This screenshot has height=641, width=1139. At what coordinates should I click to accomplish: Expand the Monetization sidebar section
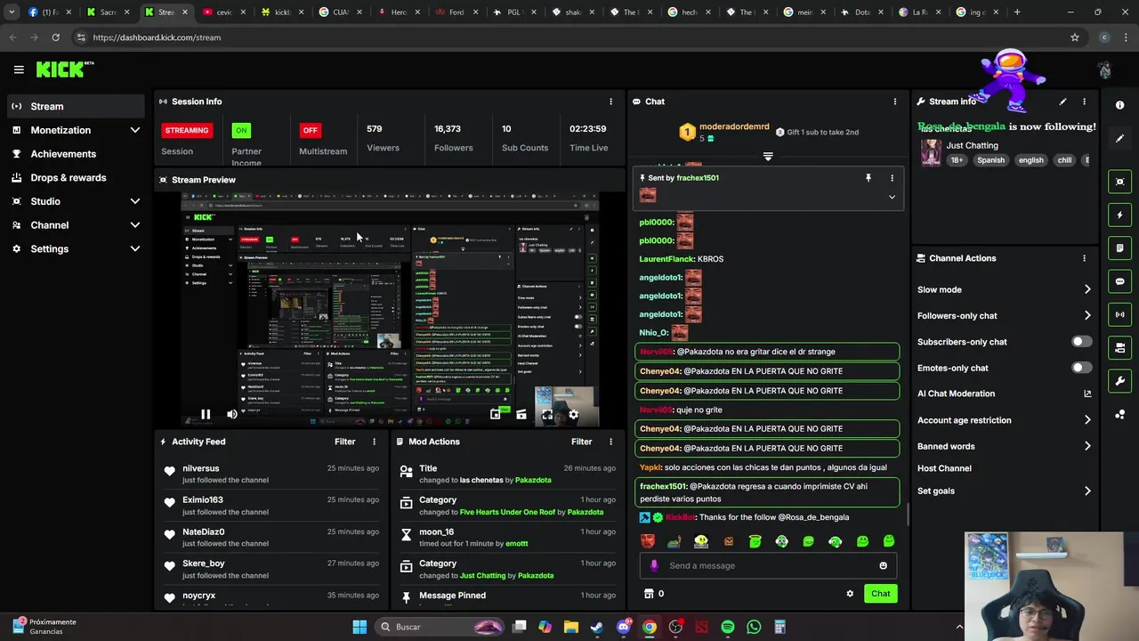point(135,130)
